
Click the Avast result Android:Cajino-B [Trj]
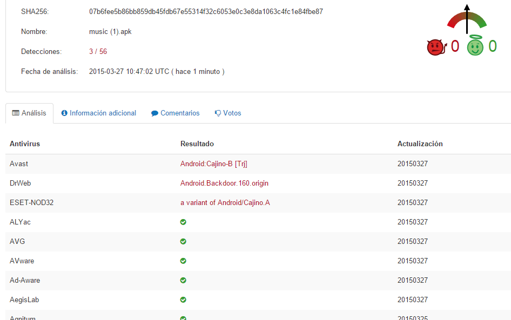coord(214,164)
